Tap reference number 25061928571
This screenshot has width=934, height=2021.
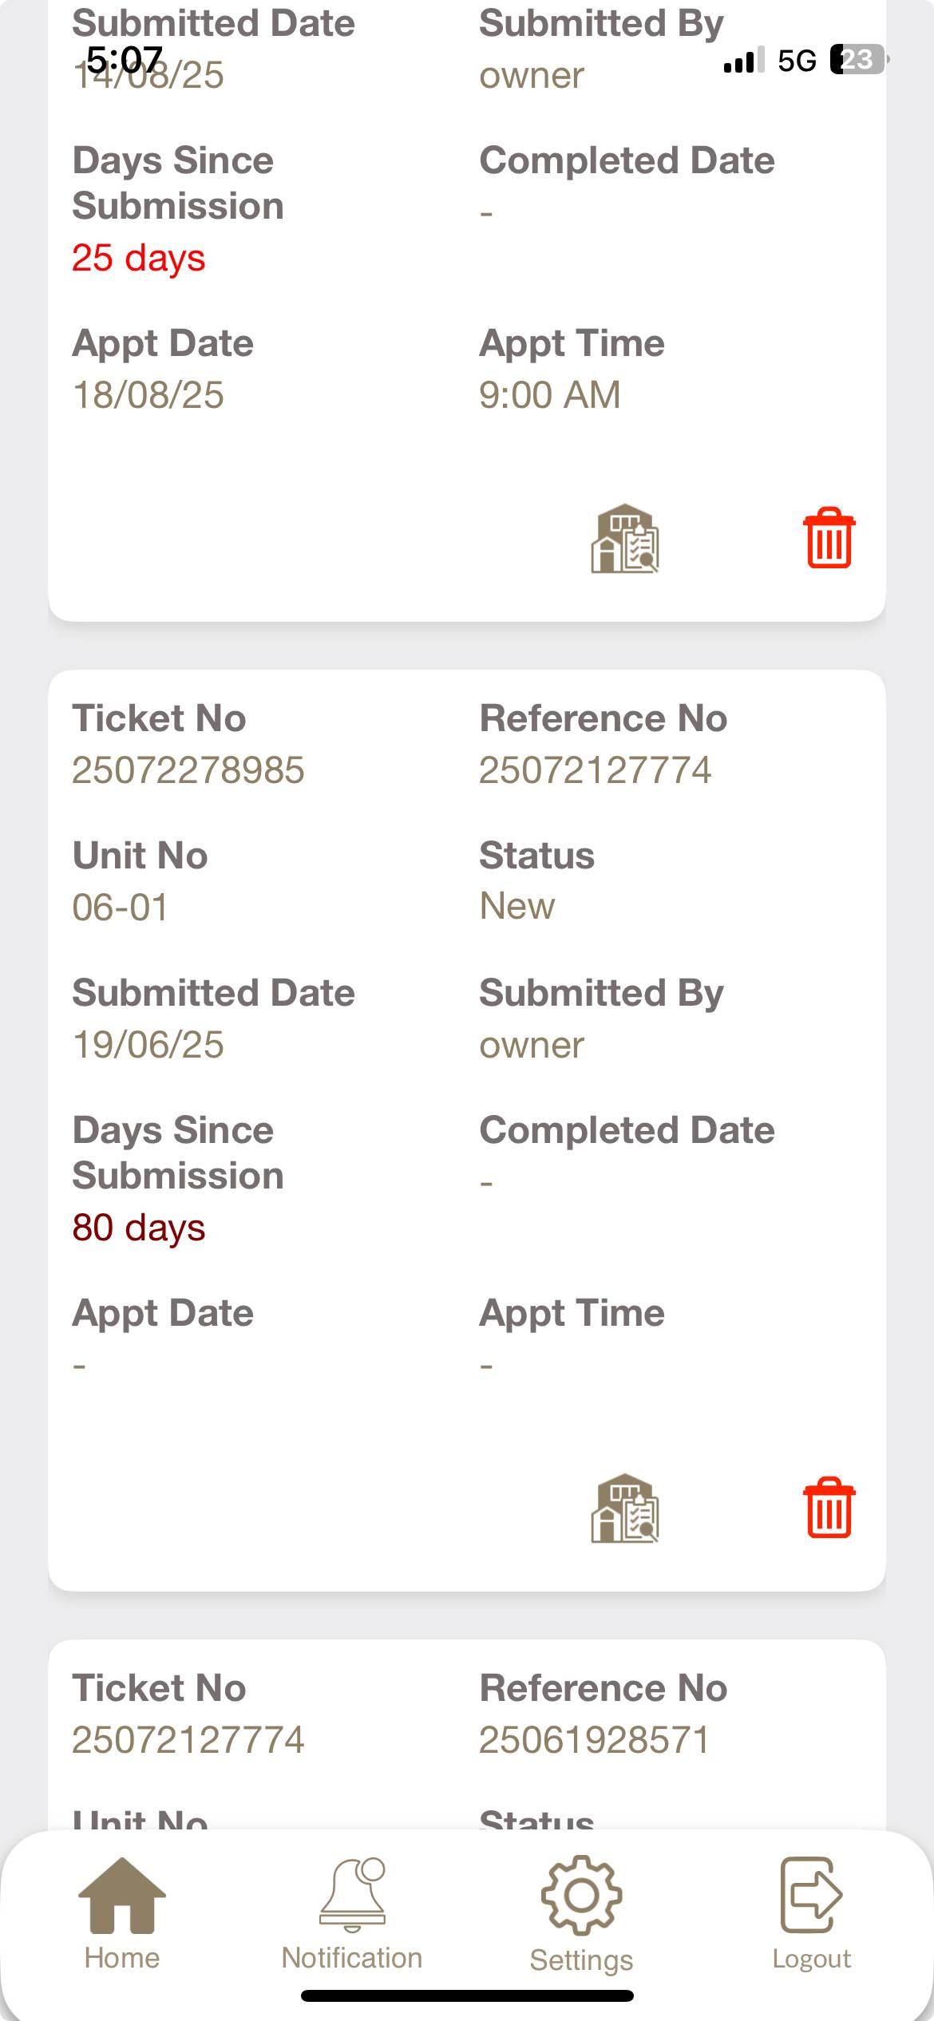pyautogui.click(x=595, y=1740)
